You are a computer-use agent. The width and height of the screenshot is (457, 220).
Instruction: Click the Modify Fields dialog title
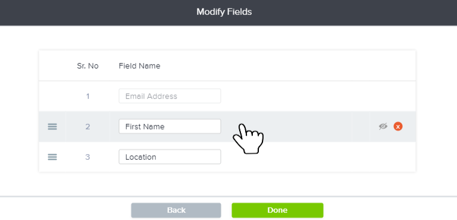point(224,12)
